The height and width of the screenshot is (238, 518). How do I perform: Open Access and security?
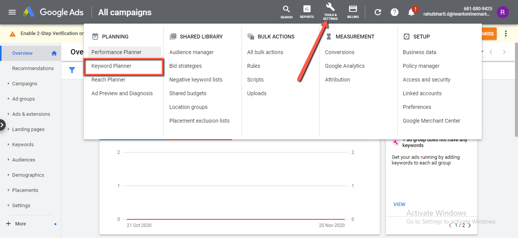[427, 80]
